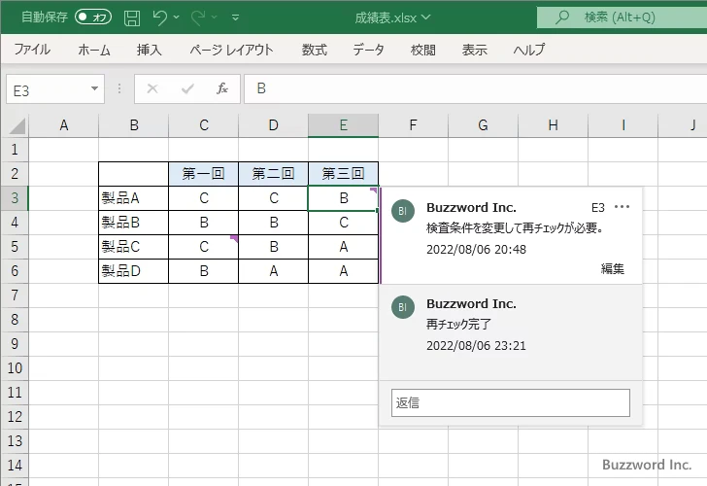Open the ホーム ribbon tab

[94, 50]
